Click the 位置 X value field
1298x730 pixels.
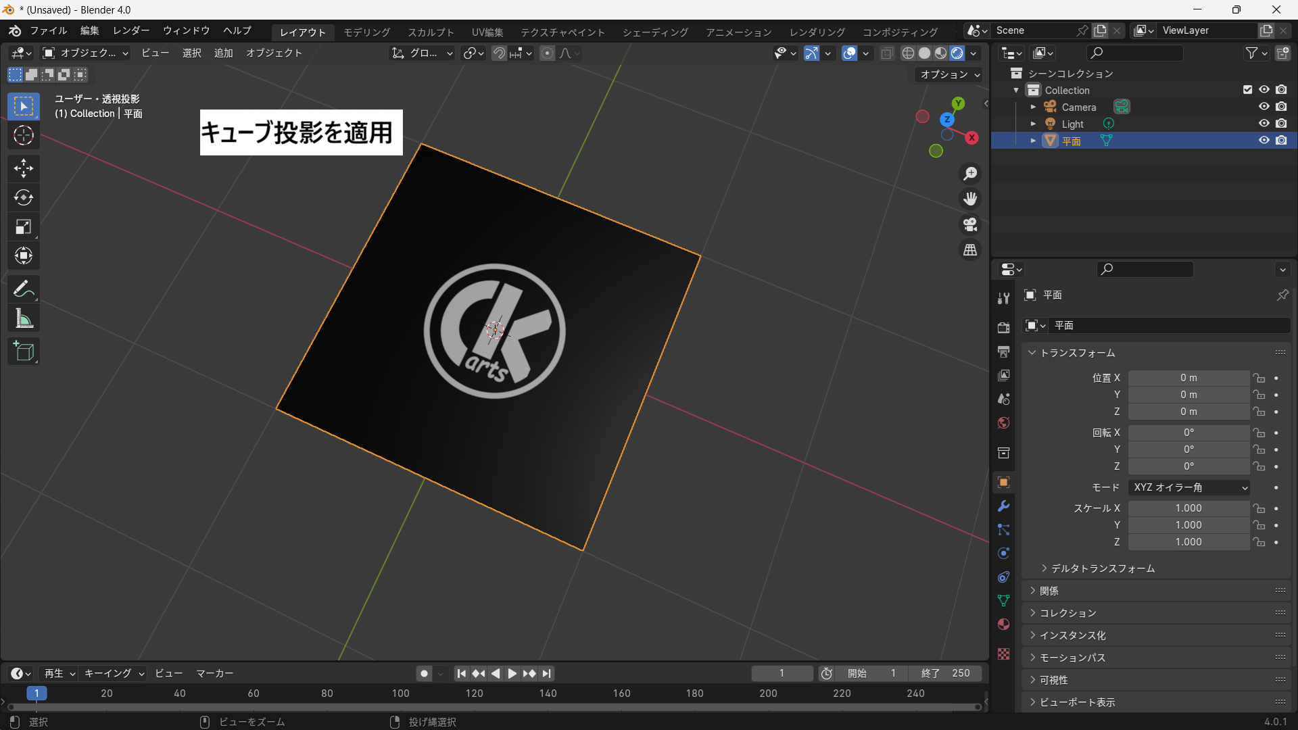1188,378
